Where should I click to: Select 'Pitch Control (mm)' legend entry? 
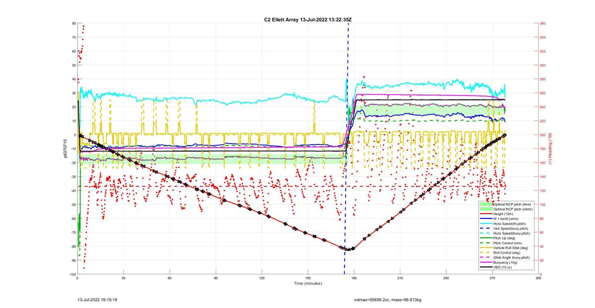[x=508, y=243]
